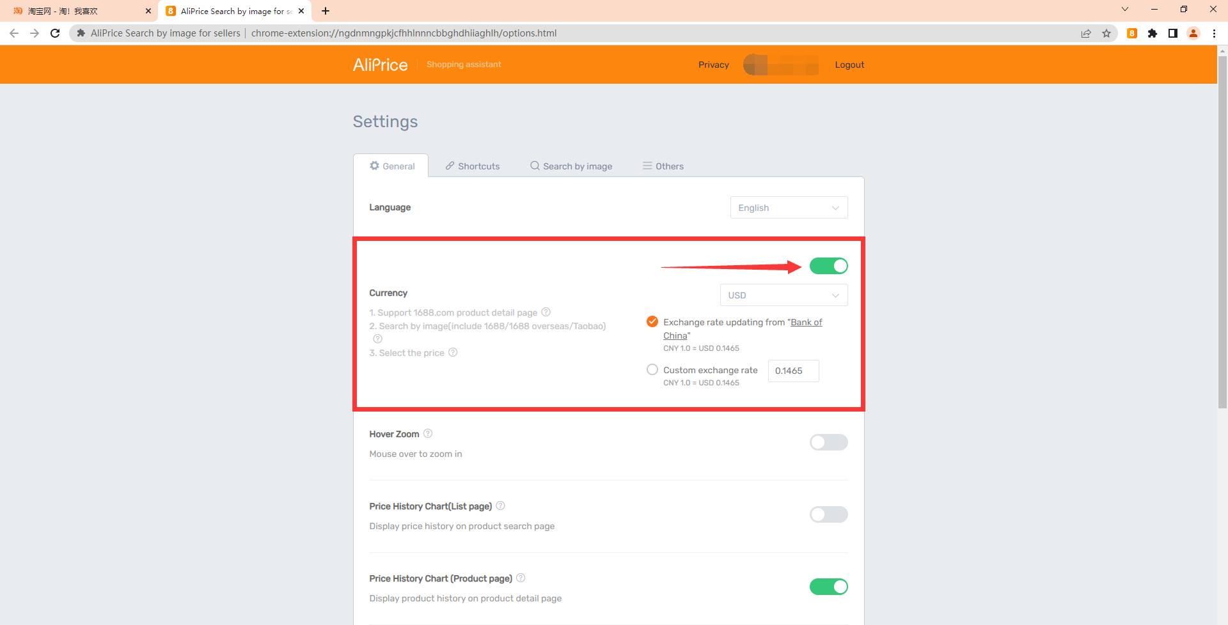Click the AliPrice extension icon in toolbar

click(x=1132, y=33)
